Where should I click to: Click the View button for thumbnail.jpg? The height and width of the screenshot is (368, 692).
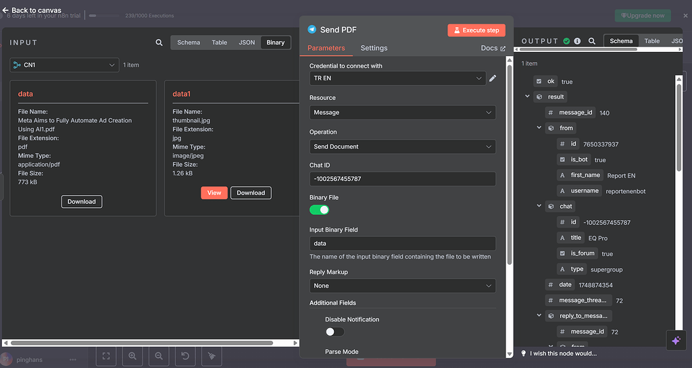point(214,193)
